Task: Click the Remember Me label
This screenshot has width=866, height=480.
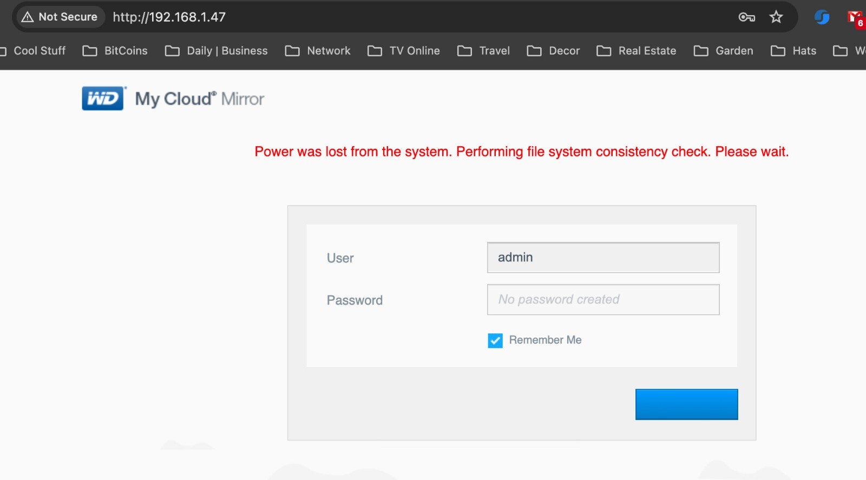Action: (x=545, y=340)
